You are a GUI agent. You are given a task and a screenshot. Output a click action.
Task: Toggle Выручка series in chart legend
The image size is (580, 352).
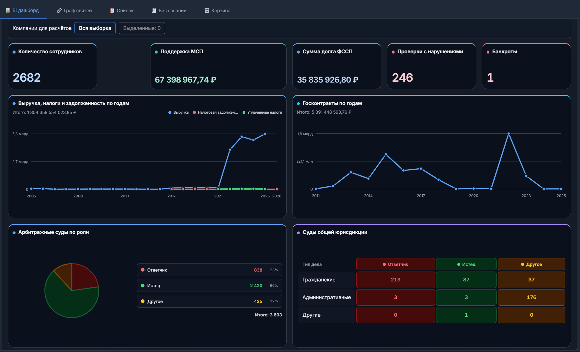(x=179, y=112)
